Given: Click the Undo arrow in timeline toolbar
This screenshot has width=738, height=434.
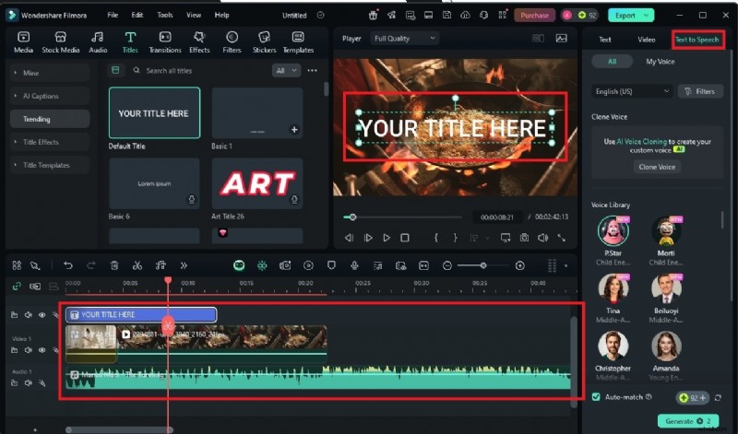Looking at the screenshot, I should (x=67, y=265).
